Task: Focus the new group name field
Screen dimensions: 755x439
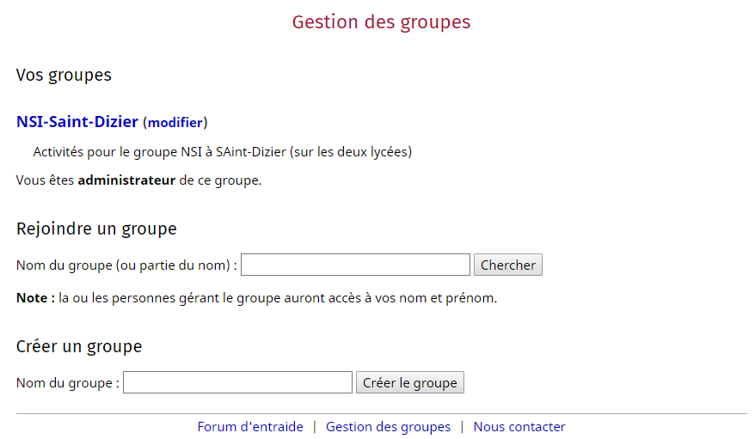Action: click(x=237, y=382)
